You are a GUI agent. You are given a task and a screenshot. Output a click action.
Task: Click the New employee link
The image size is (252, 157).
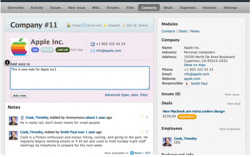click(230, 129)
